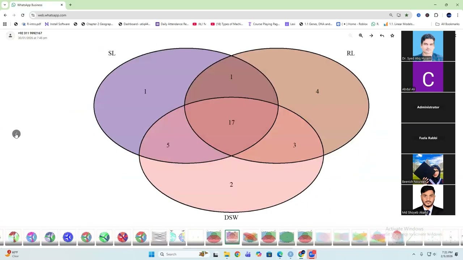
Task: Close the WhatsApp Business tab
Action: point(61,5)
